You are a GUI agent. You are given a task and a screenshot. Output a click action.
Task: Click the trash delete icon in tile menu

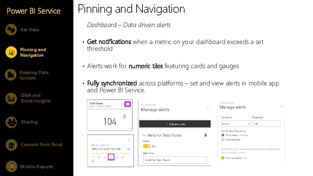[93, 161]
